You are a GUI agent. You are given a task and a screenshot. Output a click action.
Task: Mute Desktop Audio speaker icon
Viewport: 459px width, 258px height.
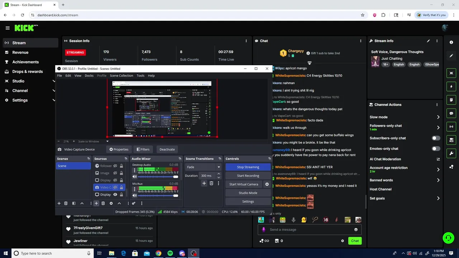click(x=134, y=177)
